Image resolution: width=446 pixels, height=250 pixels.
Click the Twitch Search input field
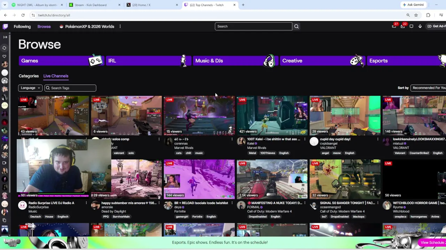pyautogui.click(x=253, y=26)
